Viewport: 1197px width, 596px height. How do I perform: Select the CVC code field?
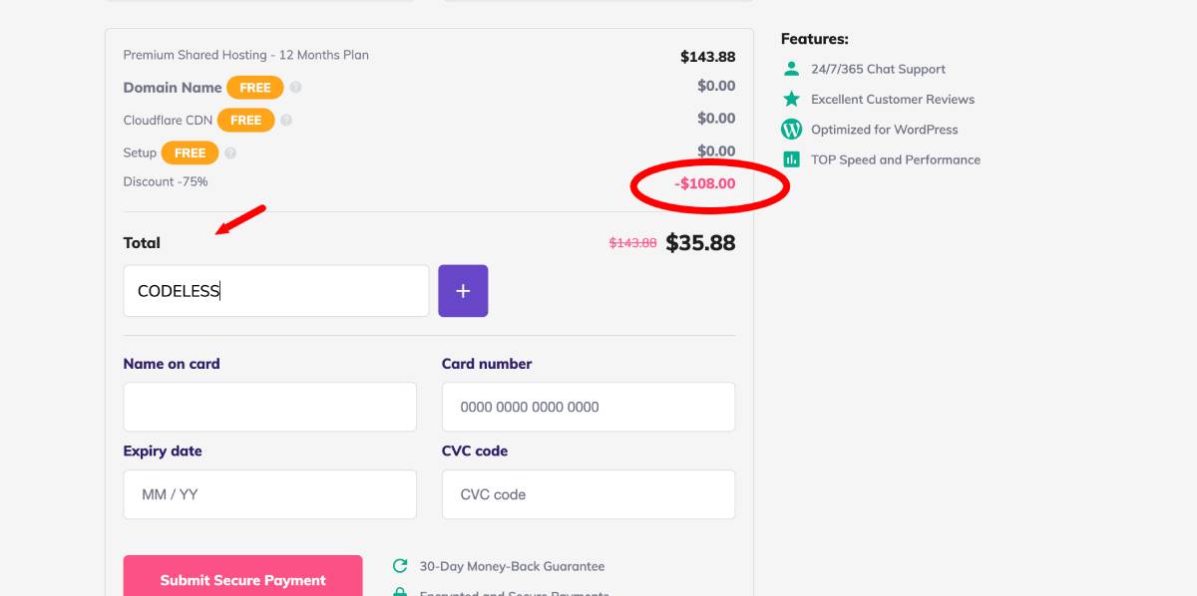[589, 494]
